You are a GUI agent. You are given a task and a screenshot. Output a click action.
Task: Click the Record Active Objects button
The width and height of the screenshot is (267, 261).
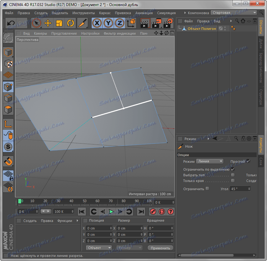[x=153, y=212]
